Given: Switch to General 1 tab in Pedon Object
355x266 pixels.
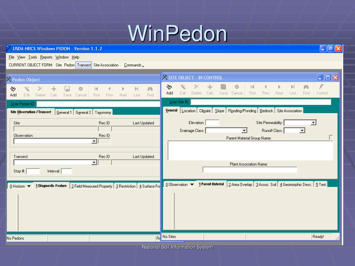Looking at the screenshot, I should coord(64,113).
